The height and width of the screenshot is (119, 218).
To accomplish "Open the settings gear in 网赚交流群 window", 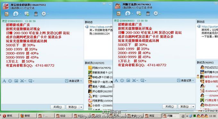I will point(156,13).
